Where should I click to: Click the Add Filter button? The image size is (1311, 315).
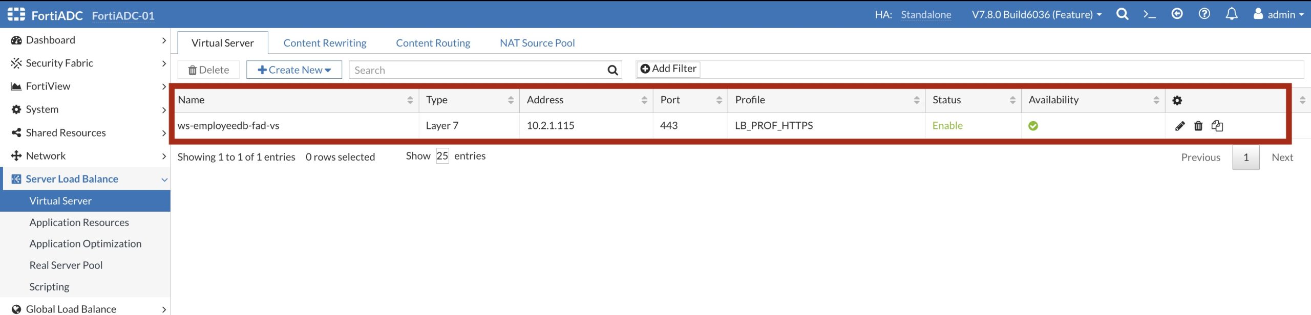click(668, 69)
